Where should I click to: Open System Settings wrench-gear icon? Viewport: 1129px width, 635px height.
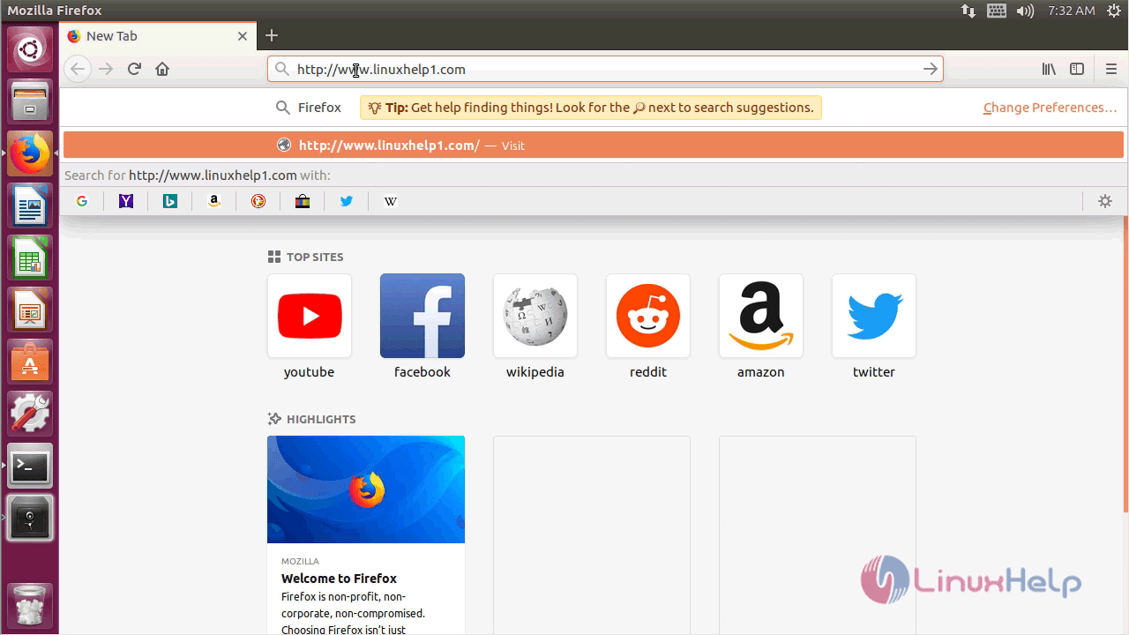[30, 414]
